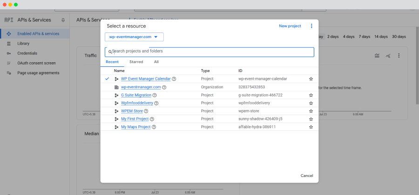Open help icon next to Wpfmfooddelivery

point(156,103)
